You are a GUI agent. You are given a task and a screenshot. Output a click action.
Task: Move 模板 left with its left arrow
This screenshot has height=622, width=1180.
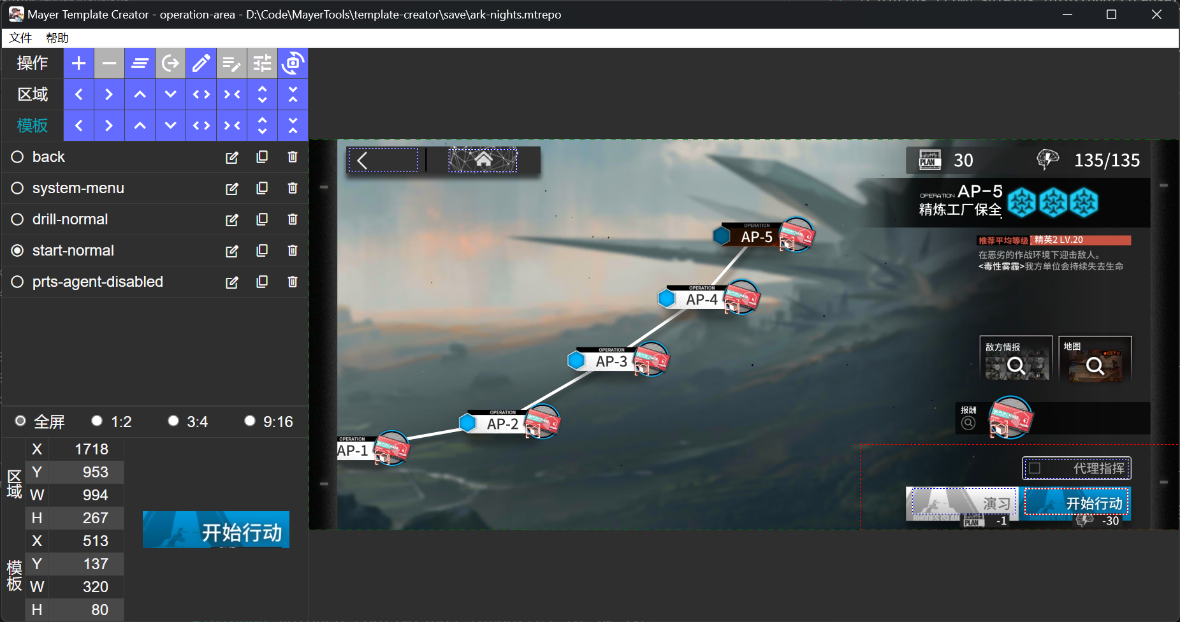point(79,126)
